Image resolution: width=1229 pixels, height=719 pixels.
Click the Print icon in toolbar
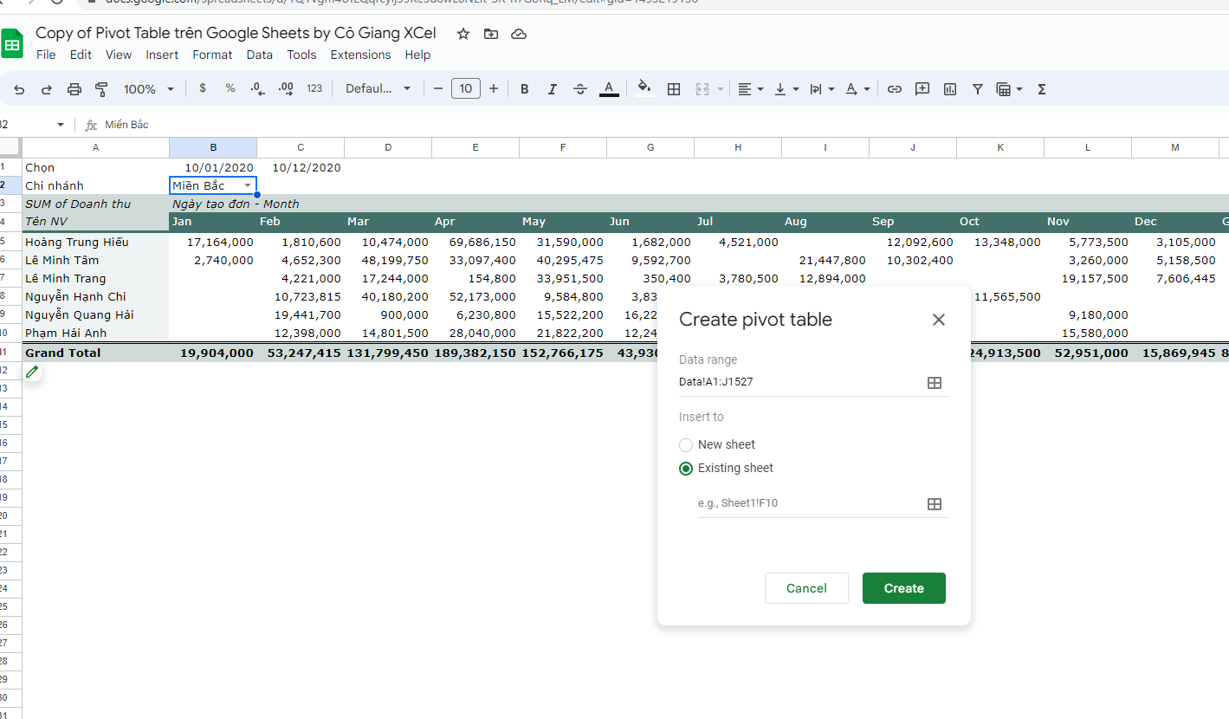74,89
